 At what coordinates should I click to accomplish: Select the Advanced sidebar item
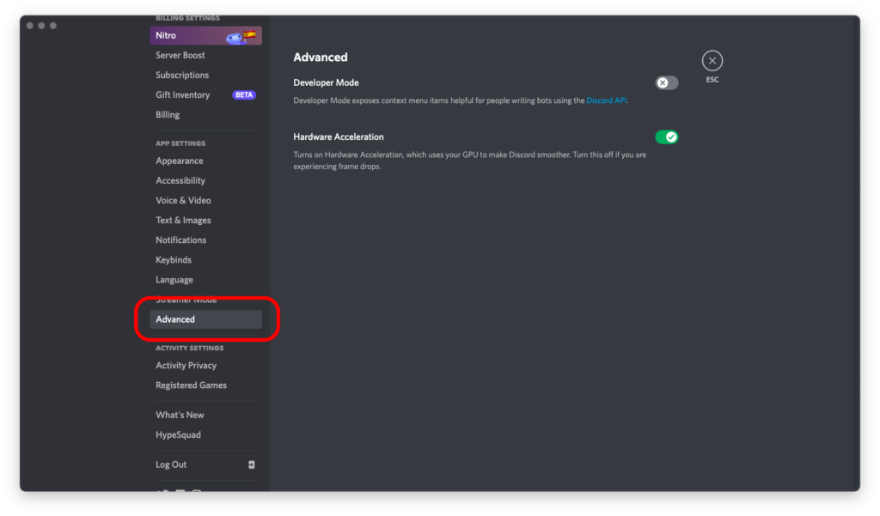[x=205, y=319]
